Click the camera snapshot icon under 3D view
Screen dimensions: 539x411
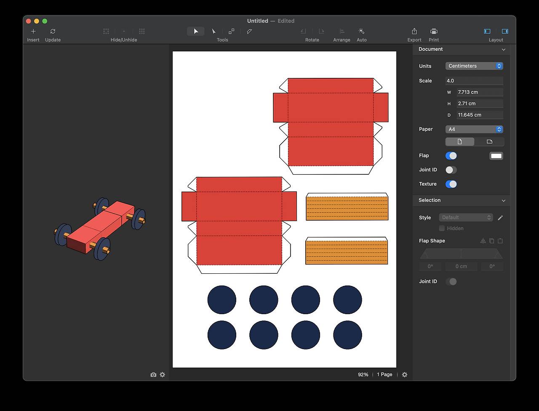pyautogui.click(x=153, y=375)
